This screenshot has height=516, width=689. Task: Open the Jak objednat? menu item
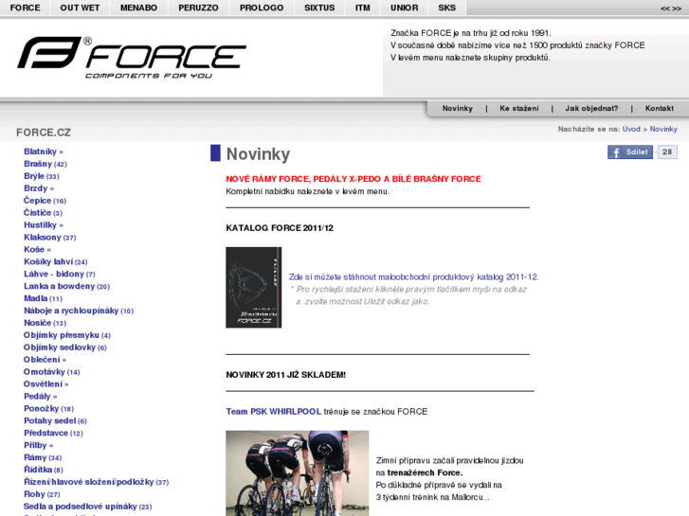coord(591,109)
